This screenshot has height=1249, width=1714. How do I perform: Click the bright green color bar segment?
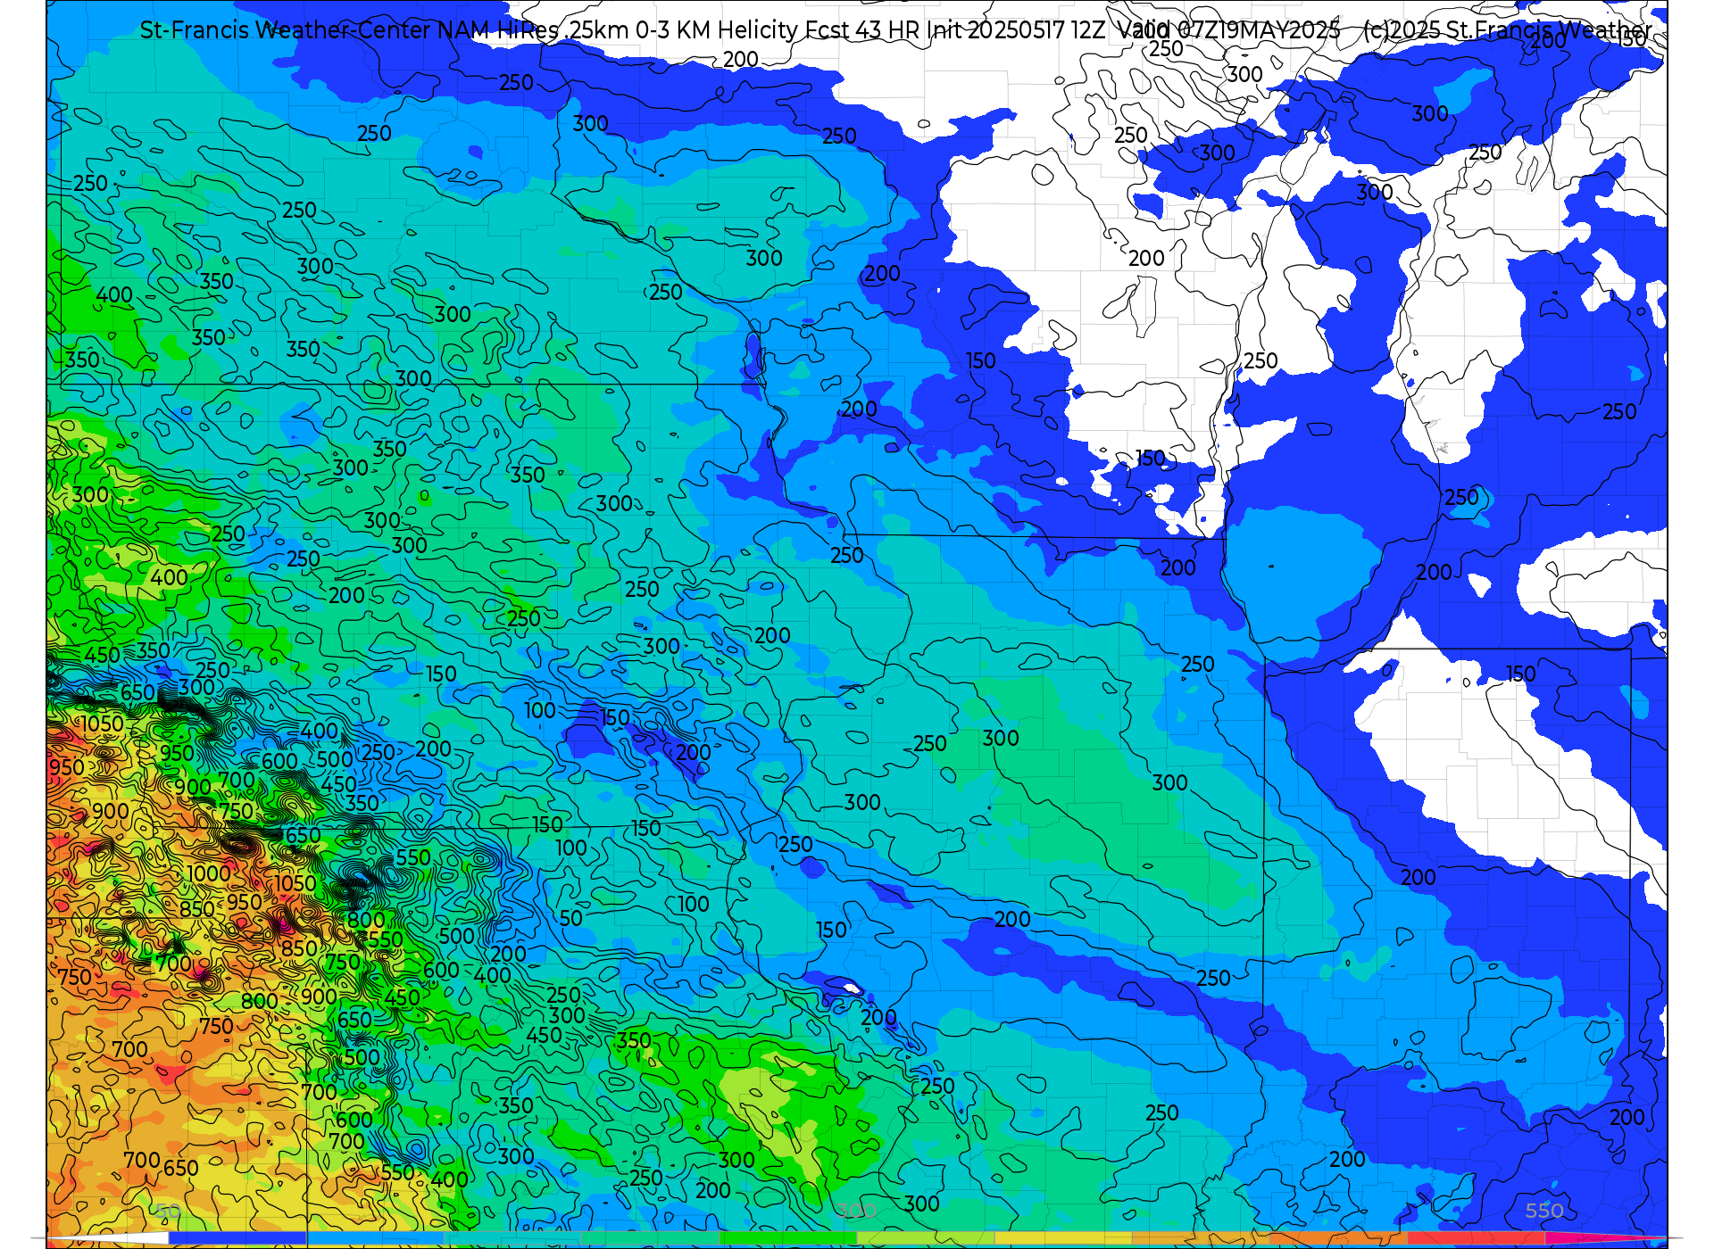pyautogui.click(x=787, y=1237)
